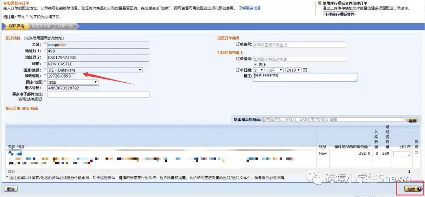The width and height of the screenshot is (425, 197).
Task: Click the 备注 notes text area
Action: [305, 77]
